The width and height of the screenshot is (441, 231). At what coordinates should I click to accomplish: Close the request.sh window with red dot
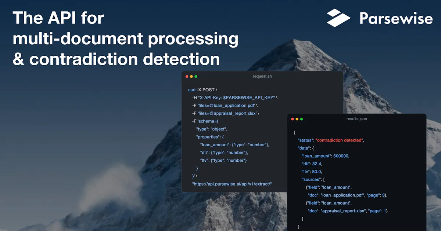tap(187, 76)
